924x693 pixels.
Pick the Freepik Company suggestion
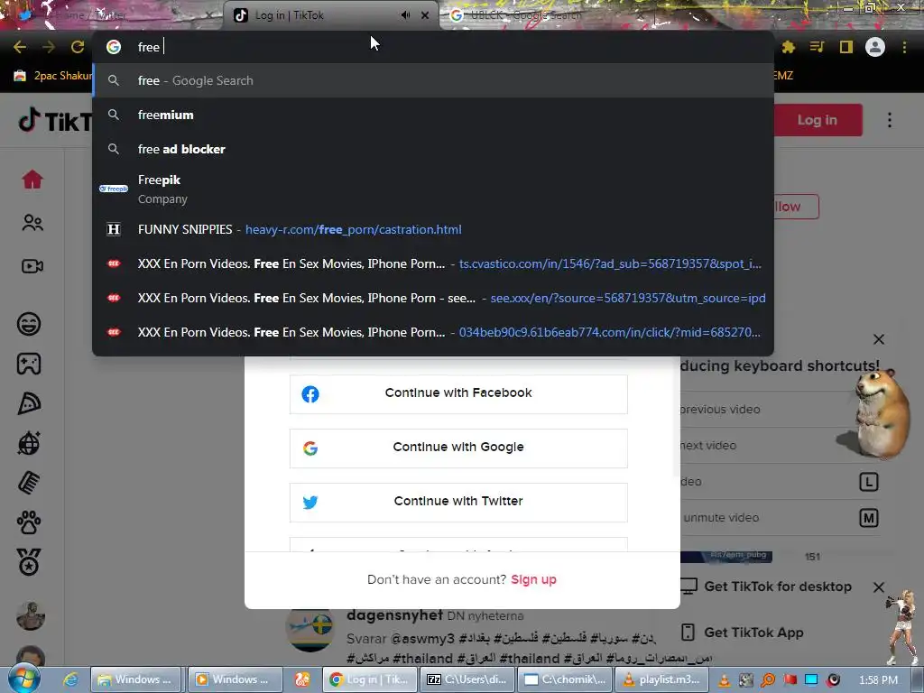433,189
